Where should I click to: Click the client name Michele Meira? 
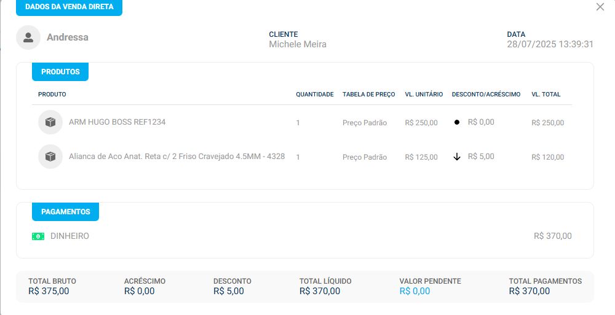pyautogui.click(x=298, y=44)
